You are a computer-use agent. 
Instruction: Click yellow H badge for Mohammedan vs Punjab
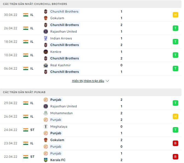coord(175,116)
